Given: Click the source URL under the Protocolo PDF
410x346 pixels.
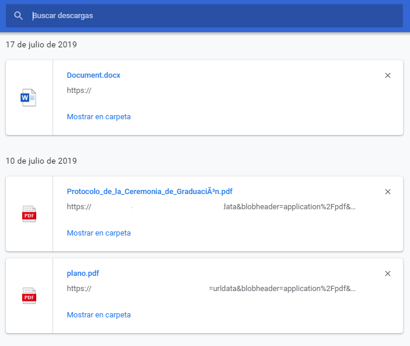Looking at the screenshot, I should pyautogui.click(x=210, y=207).
